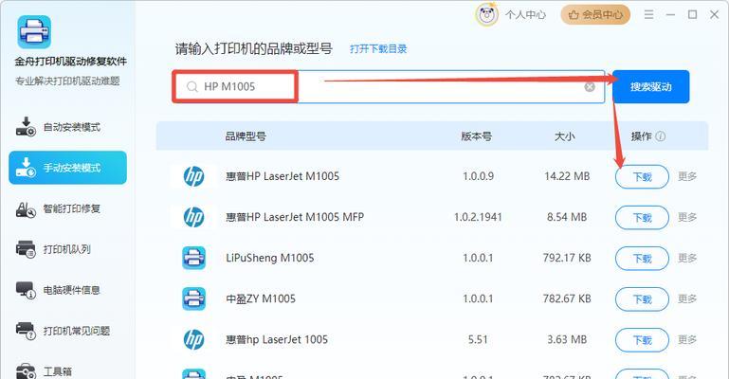This screenshot has width=729, height=379.
Task: Click 更多 for LiPuSheng M1005
Action: [687, 259]
